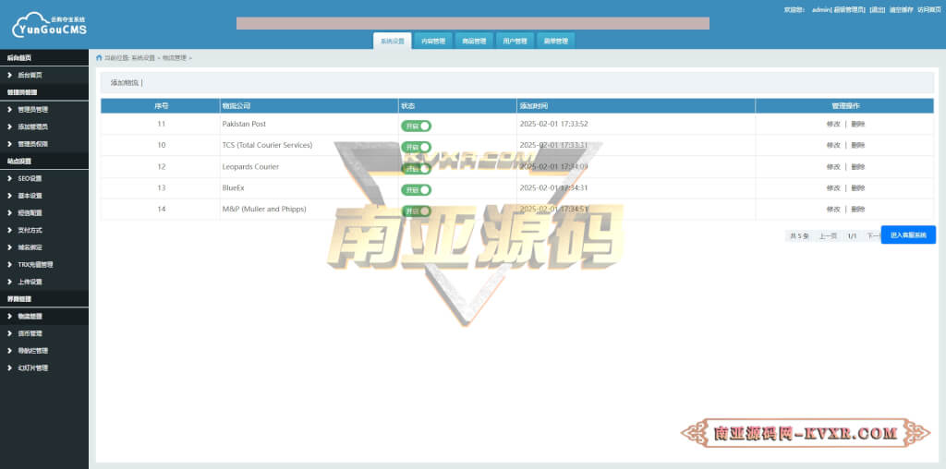946x469 pixels.
Task: Toggle the M&P (Muller and Phipps) switch
Action: coord(417,211)
